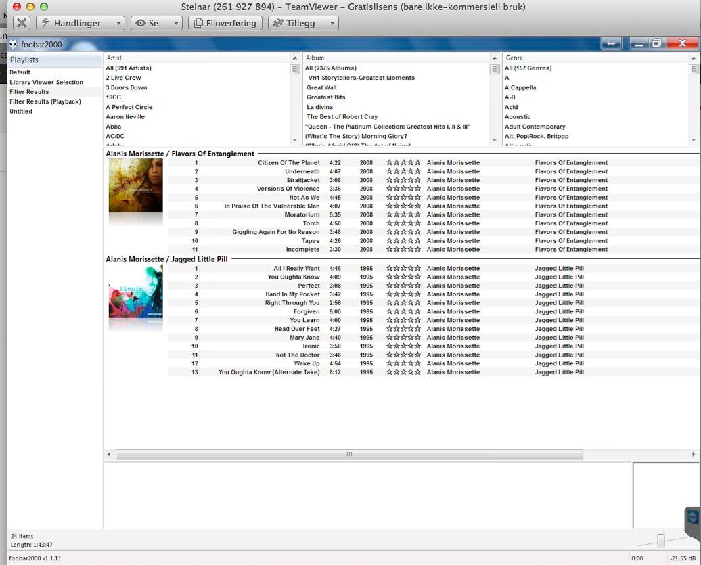Select the track You Oughta Know (Alternate Take)

pyautogui.click(x=269, y=372)
